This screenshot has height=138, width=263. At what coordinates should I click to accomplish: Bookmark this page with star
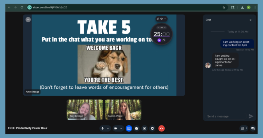(224, 7)
